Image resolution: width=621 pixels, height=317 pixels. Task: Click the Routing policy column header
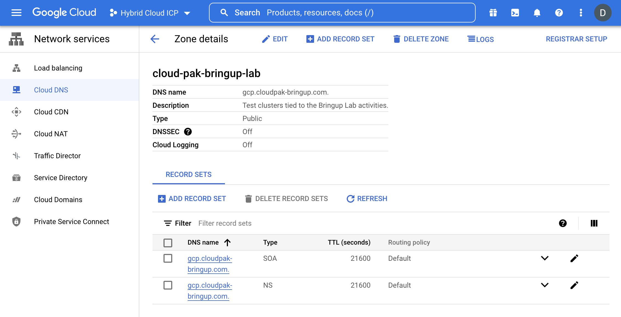pos(409,242)
